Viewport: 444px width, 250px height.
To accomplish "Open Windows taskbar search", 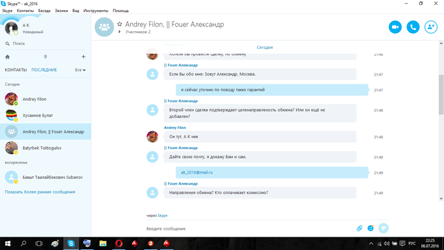I will coord(23,244).
